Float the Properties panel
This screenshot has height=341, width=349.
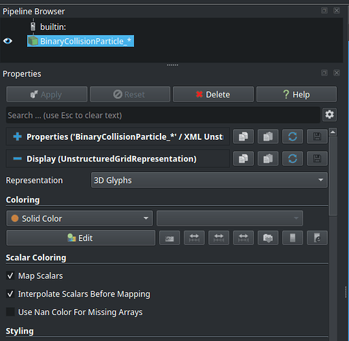pyautogui.click(x=325, y=73)
